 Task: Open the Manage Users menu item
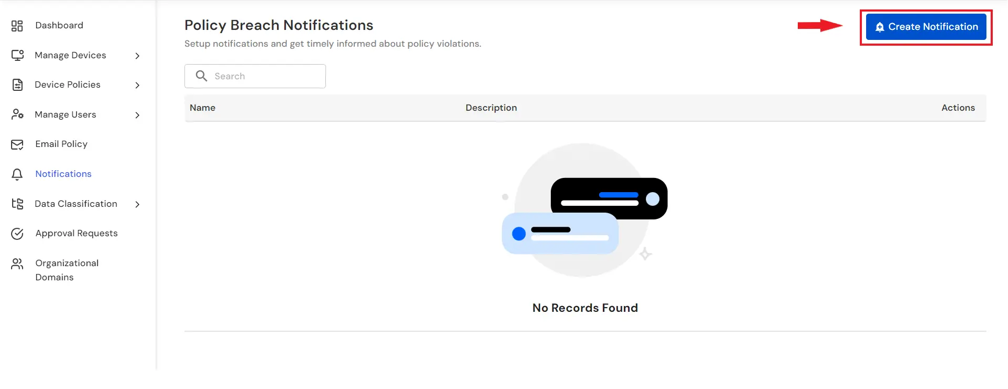click(x=65, y=114)
